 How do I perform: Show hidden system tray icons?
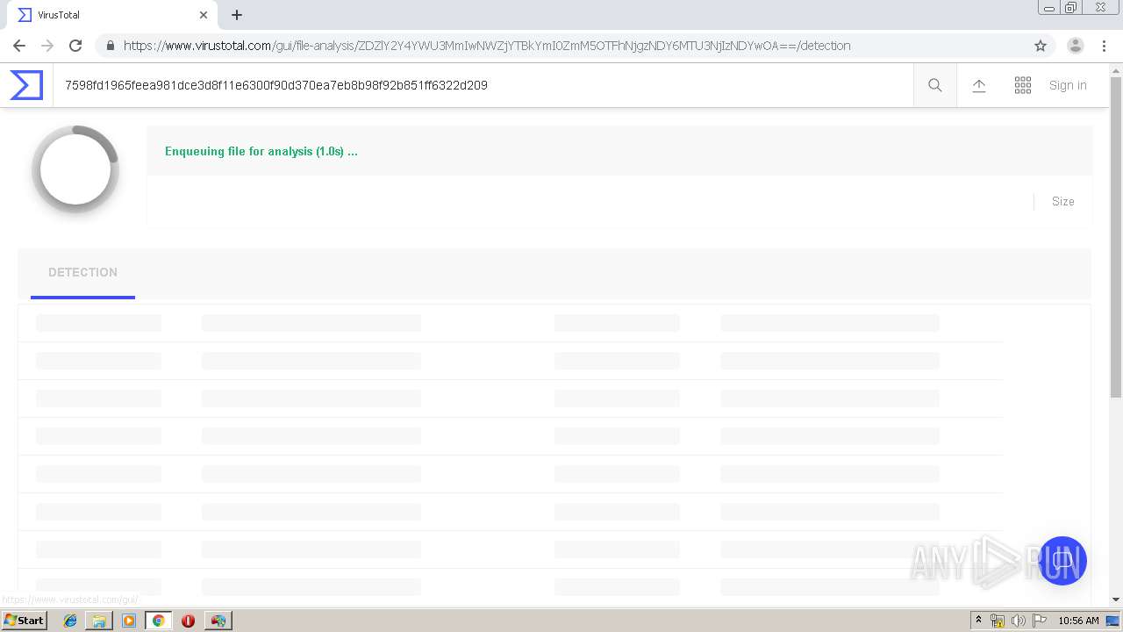click(x=979, y=621)
